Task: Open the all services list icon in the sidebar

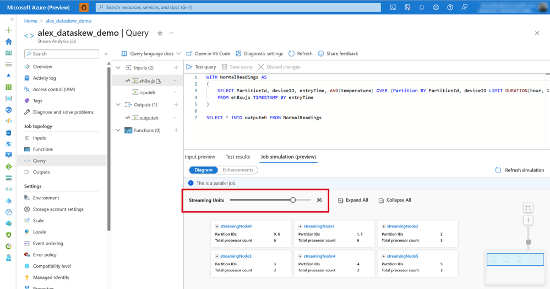Action: pos(9,64)
